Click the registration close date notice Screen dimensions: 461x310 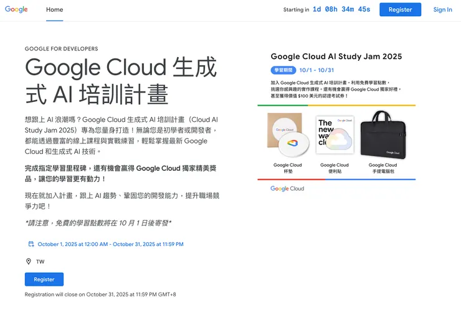click(100, 294)
